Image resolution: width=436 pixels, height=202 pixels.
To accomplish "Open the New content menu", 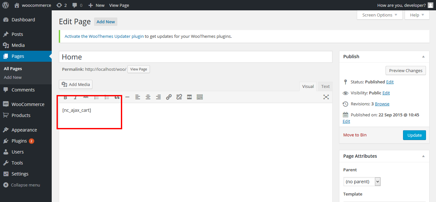I will (x=96, y=5).
